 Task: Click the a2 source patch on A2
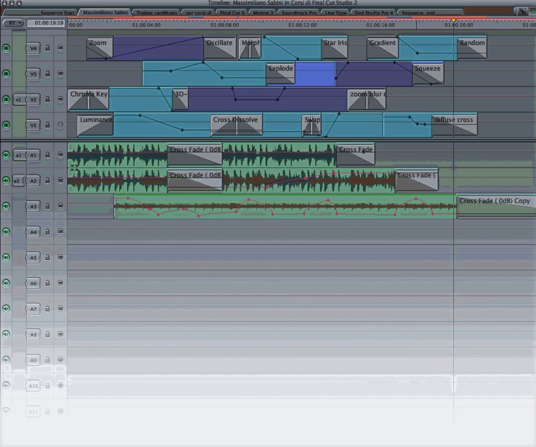click(17, 181)
